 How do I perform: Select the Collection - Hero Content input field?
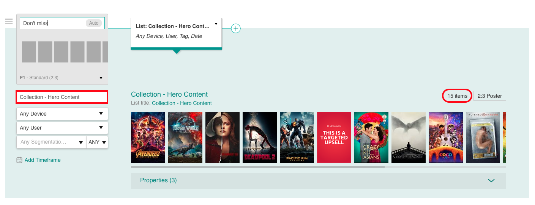coord(62,97)
